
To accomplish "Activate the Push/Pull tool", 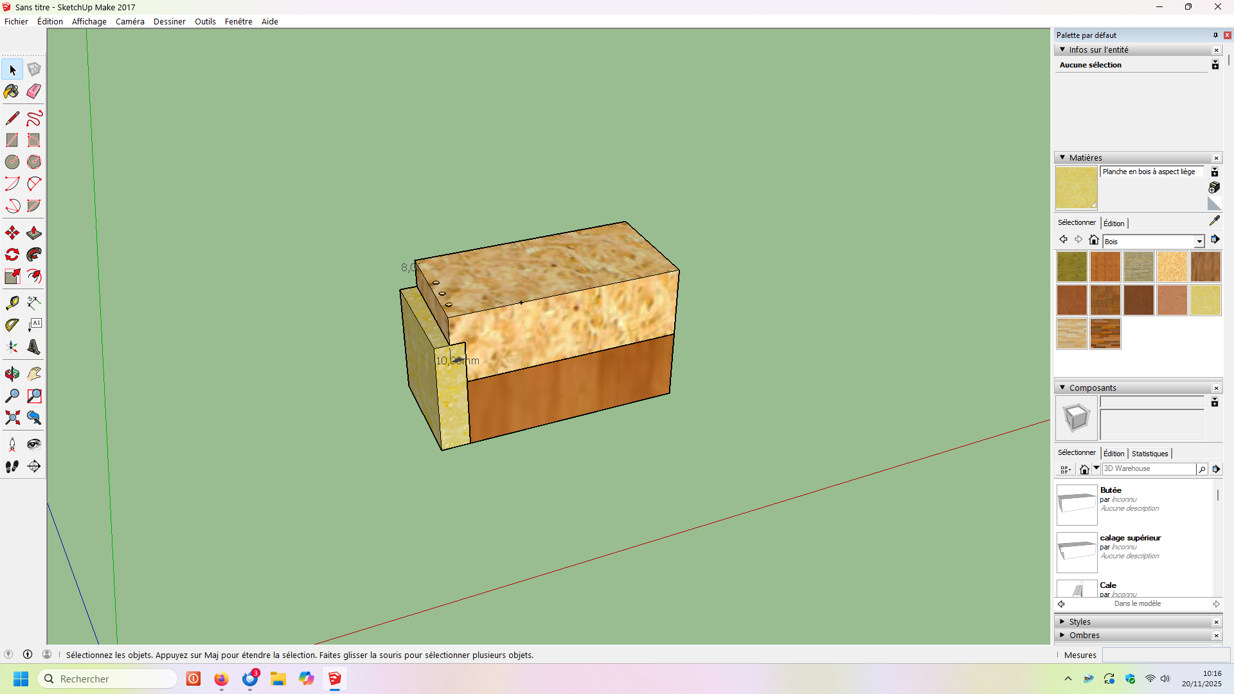I will click(34, 233).
